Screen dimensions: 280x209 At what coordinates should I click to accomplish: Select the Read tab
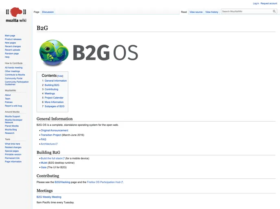(184, 12)
